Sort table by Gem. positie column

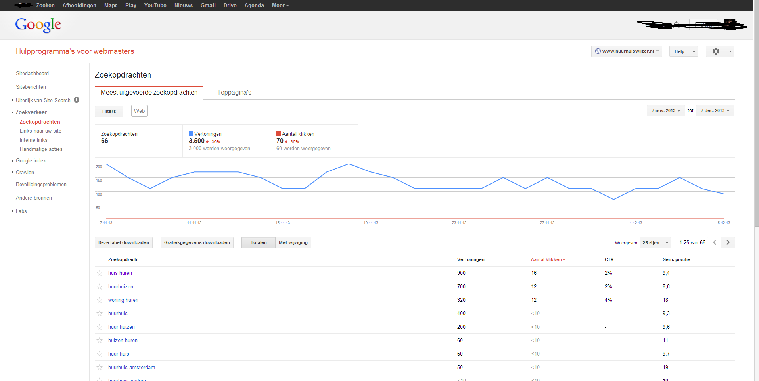click(676, 259)
